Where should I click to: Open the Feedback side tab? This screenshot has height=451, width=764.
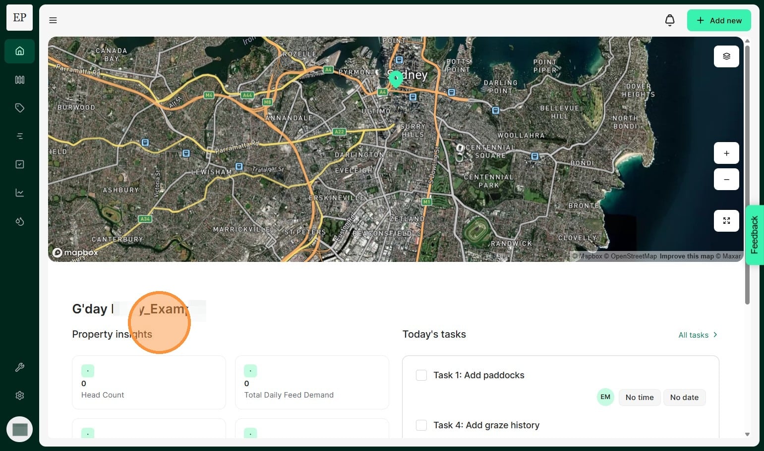point(755,235)
